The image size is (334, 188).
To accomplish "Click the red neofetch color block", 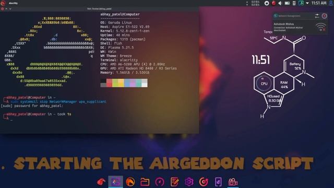I will tap(109, 83).
